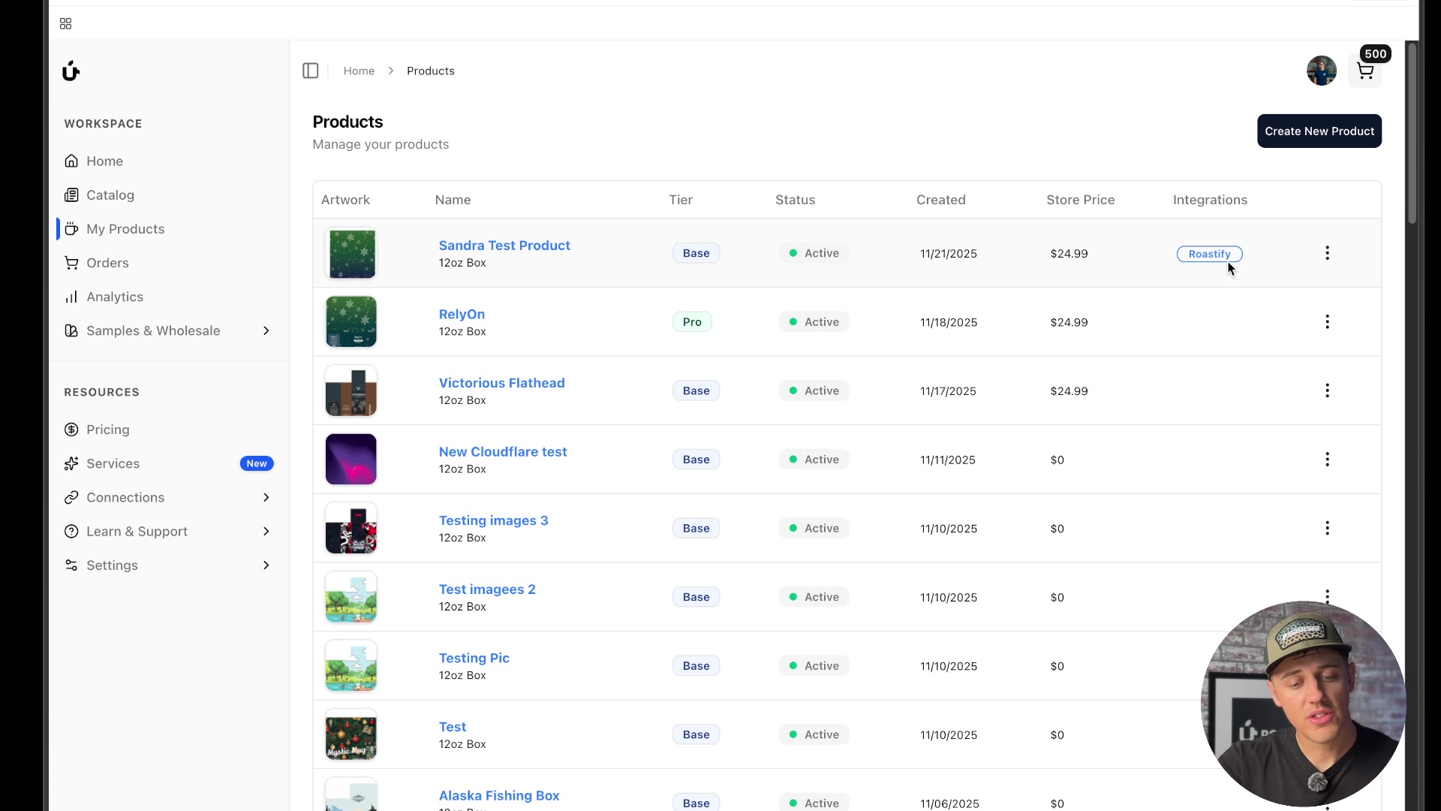
Task: Go to Catalog in sidebar
Action: (x=110, y=195)
